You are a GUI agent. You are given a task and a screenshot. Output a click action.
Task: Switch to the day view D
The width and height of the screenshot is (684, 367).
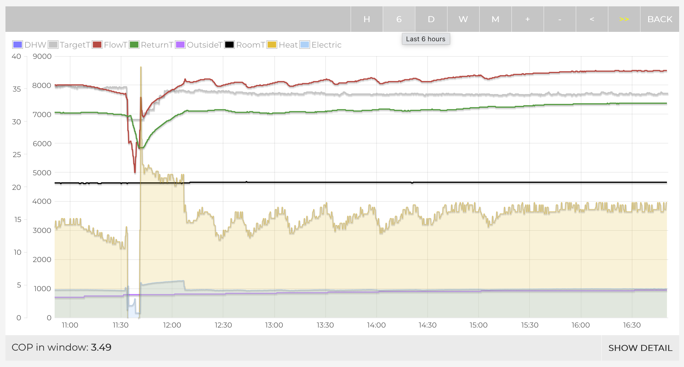431,19
